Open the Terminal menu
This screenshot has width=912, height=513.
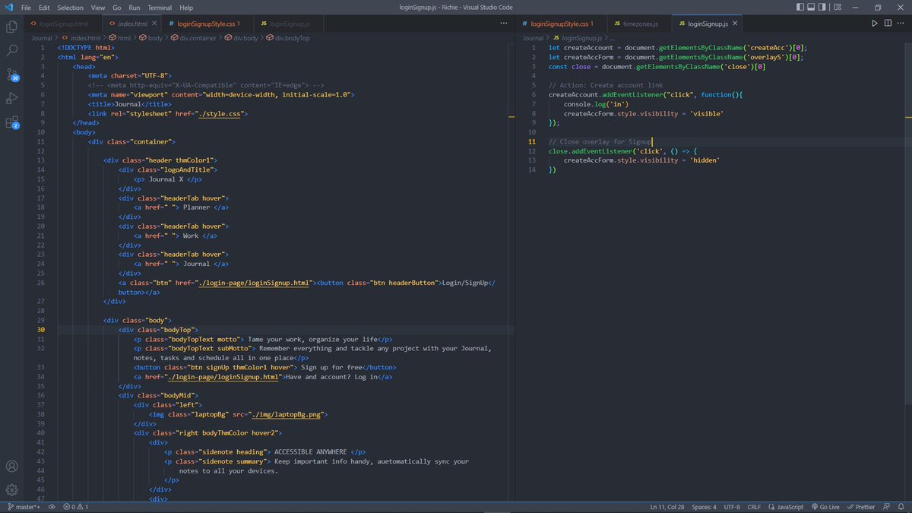[x=160, y=7]
